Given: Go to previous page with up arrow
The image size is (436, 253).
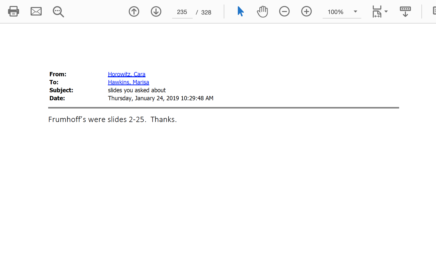Looking at the screenshot, I should click(x=134, y=11).
